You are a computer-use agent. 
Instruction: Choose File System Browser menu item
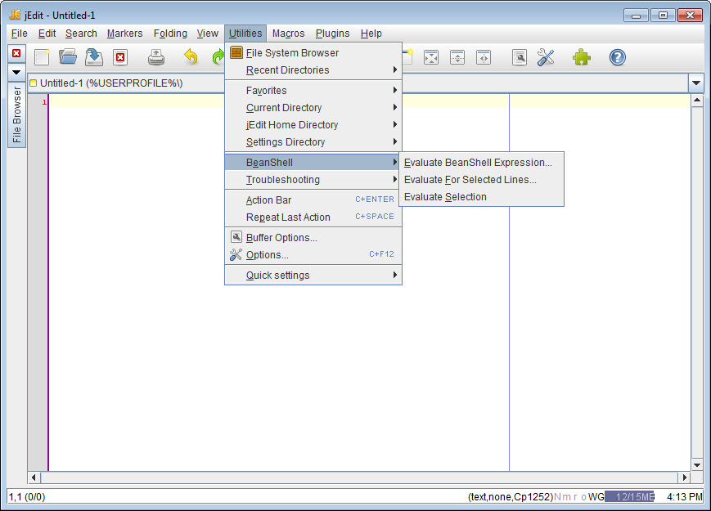coord(313,53)
